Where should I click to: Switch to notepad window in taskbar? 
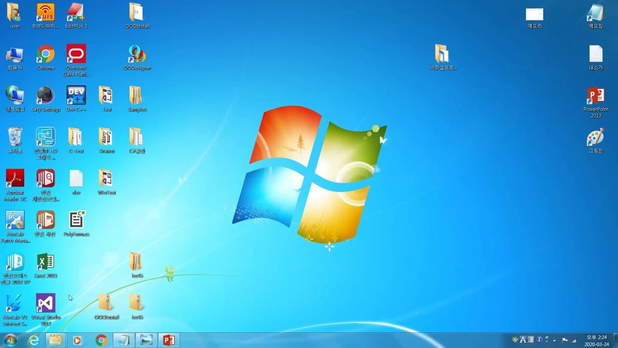(123, 340)
